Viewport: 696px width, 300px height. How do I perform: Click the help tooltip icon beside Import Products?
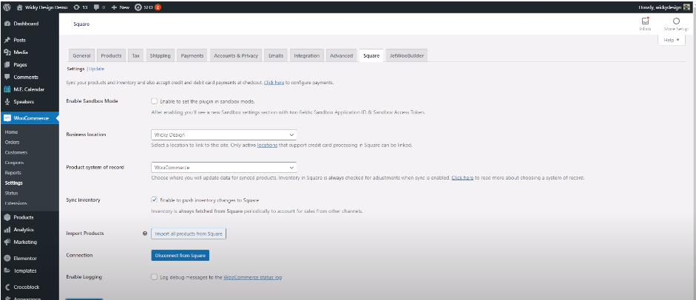coord(145,233)
